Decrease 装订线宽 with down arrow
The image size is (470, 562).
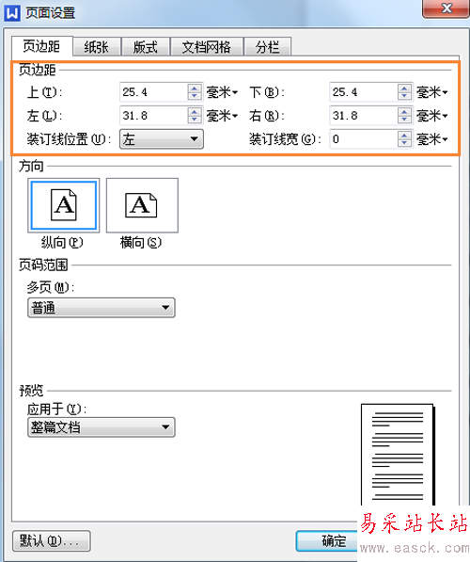click(404, 143)
